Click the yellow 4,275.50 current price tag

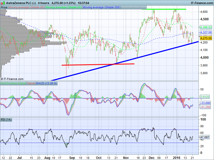pyautogui.click(x=206, y=38)
